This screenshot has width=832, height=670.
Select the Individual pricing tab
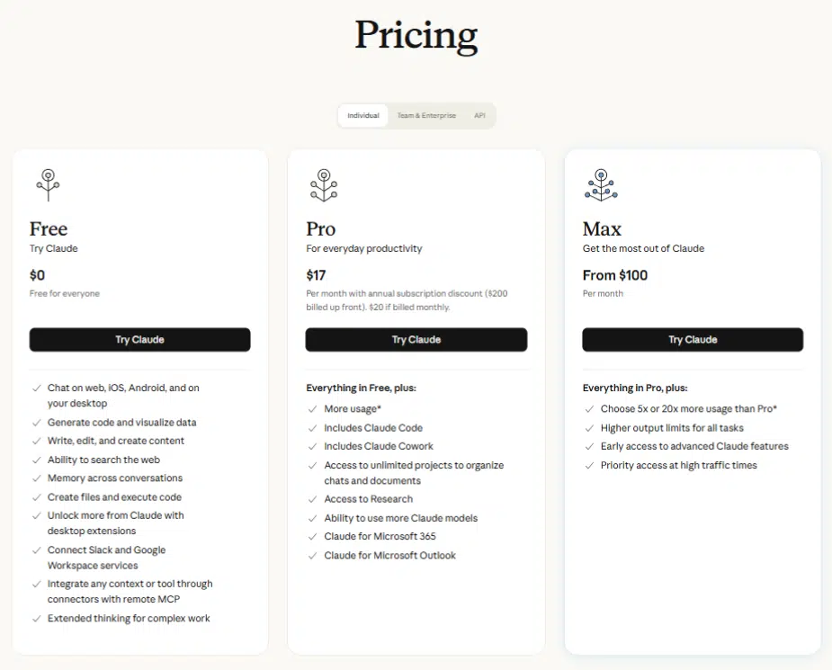(x=363, y=116)
